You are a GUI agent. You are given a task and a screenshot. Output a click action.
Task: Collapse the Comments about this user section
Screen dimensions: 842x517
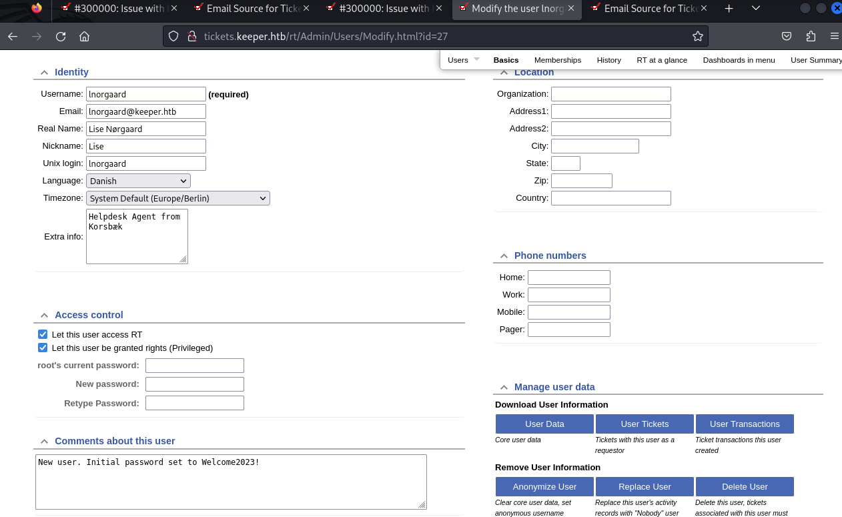44,441
